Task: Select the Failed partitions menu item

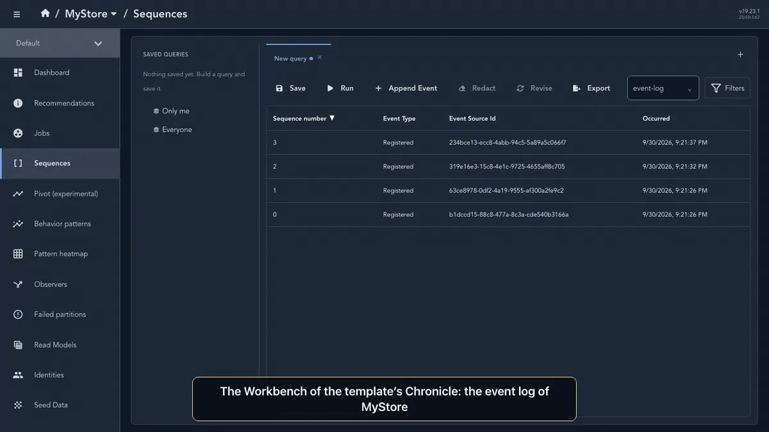Action: coord(60,314)
